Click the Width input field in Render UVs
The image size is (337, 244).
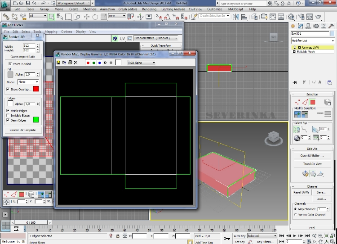(30, 45)
